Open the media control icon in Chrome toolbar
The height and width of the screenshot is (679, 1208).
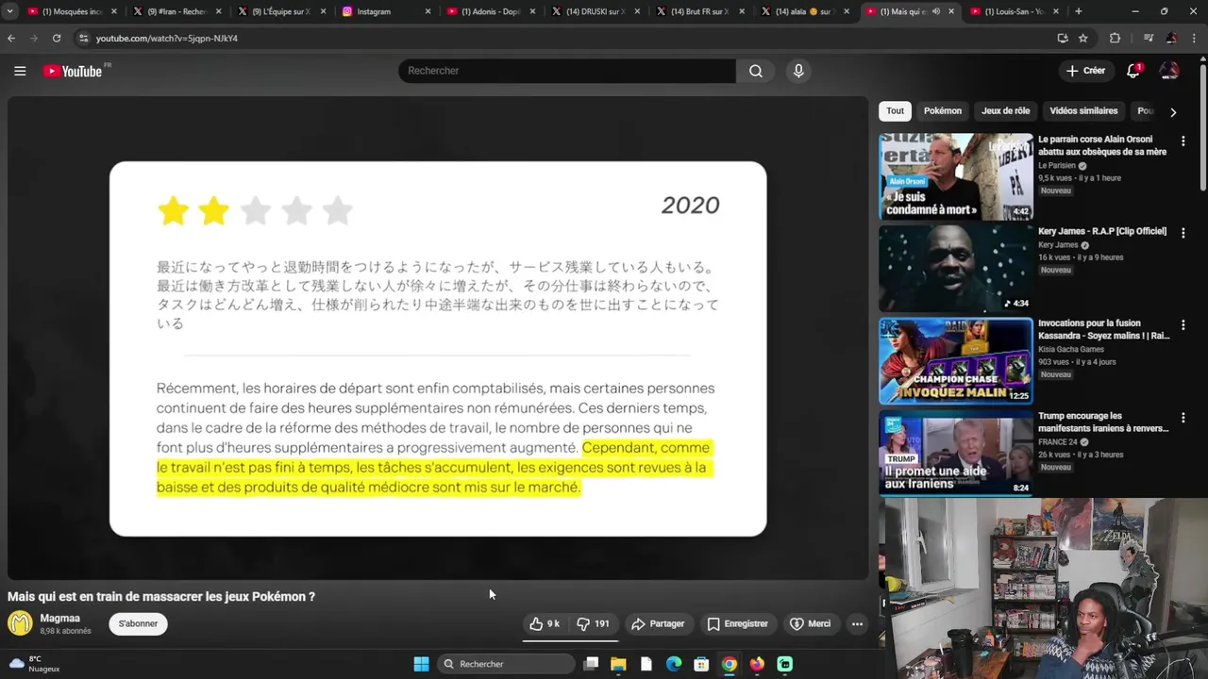tap(1149, 38)
